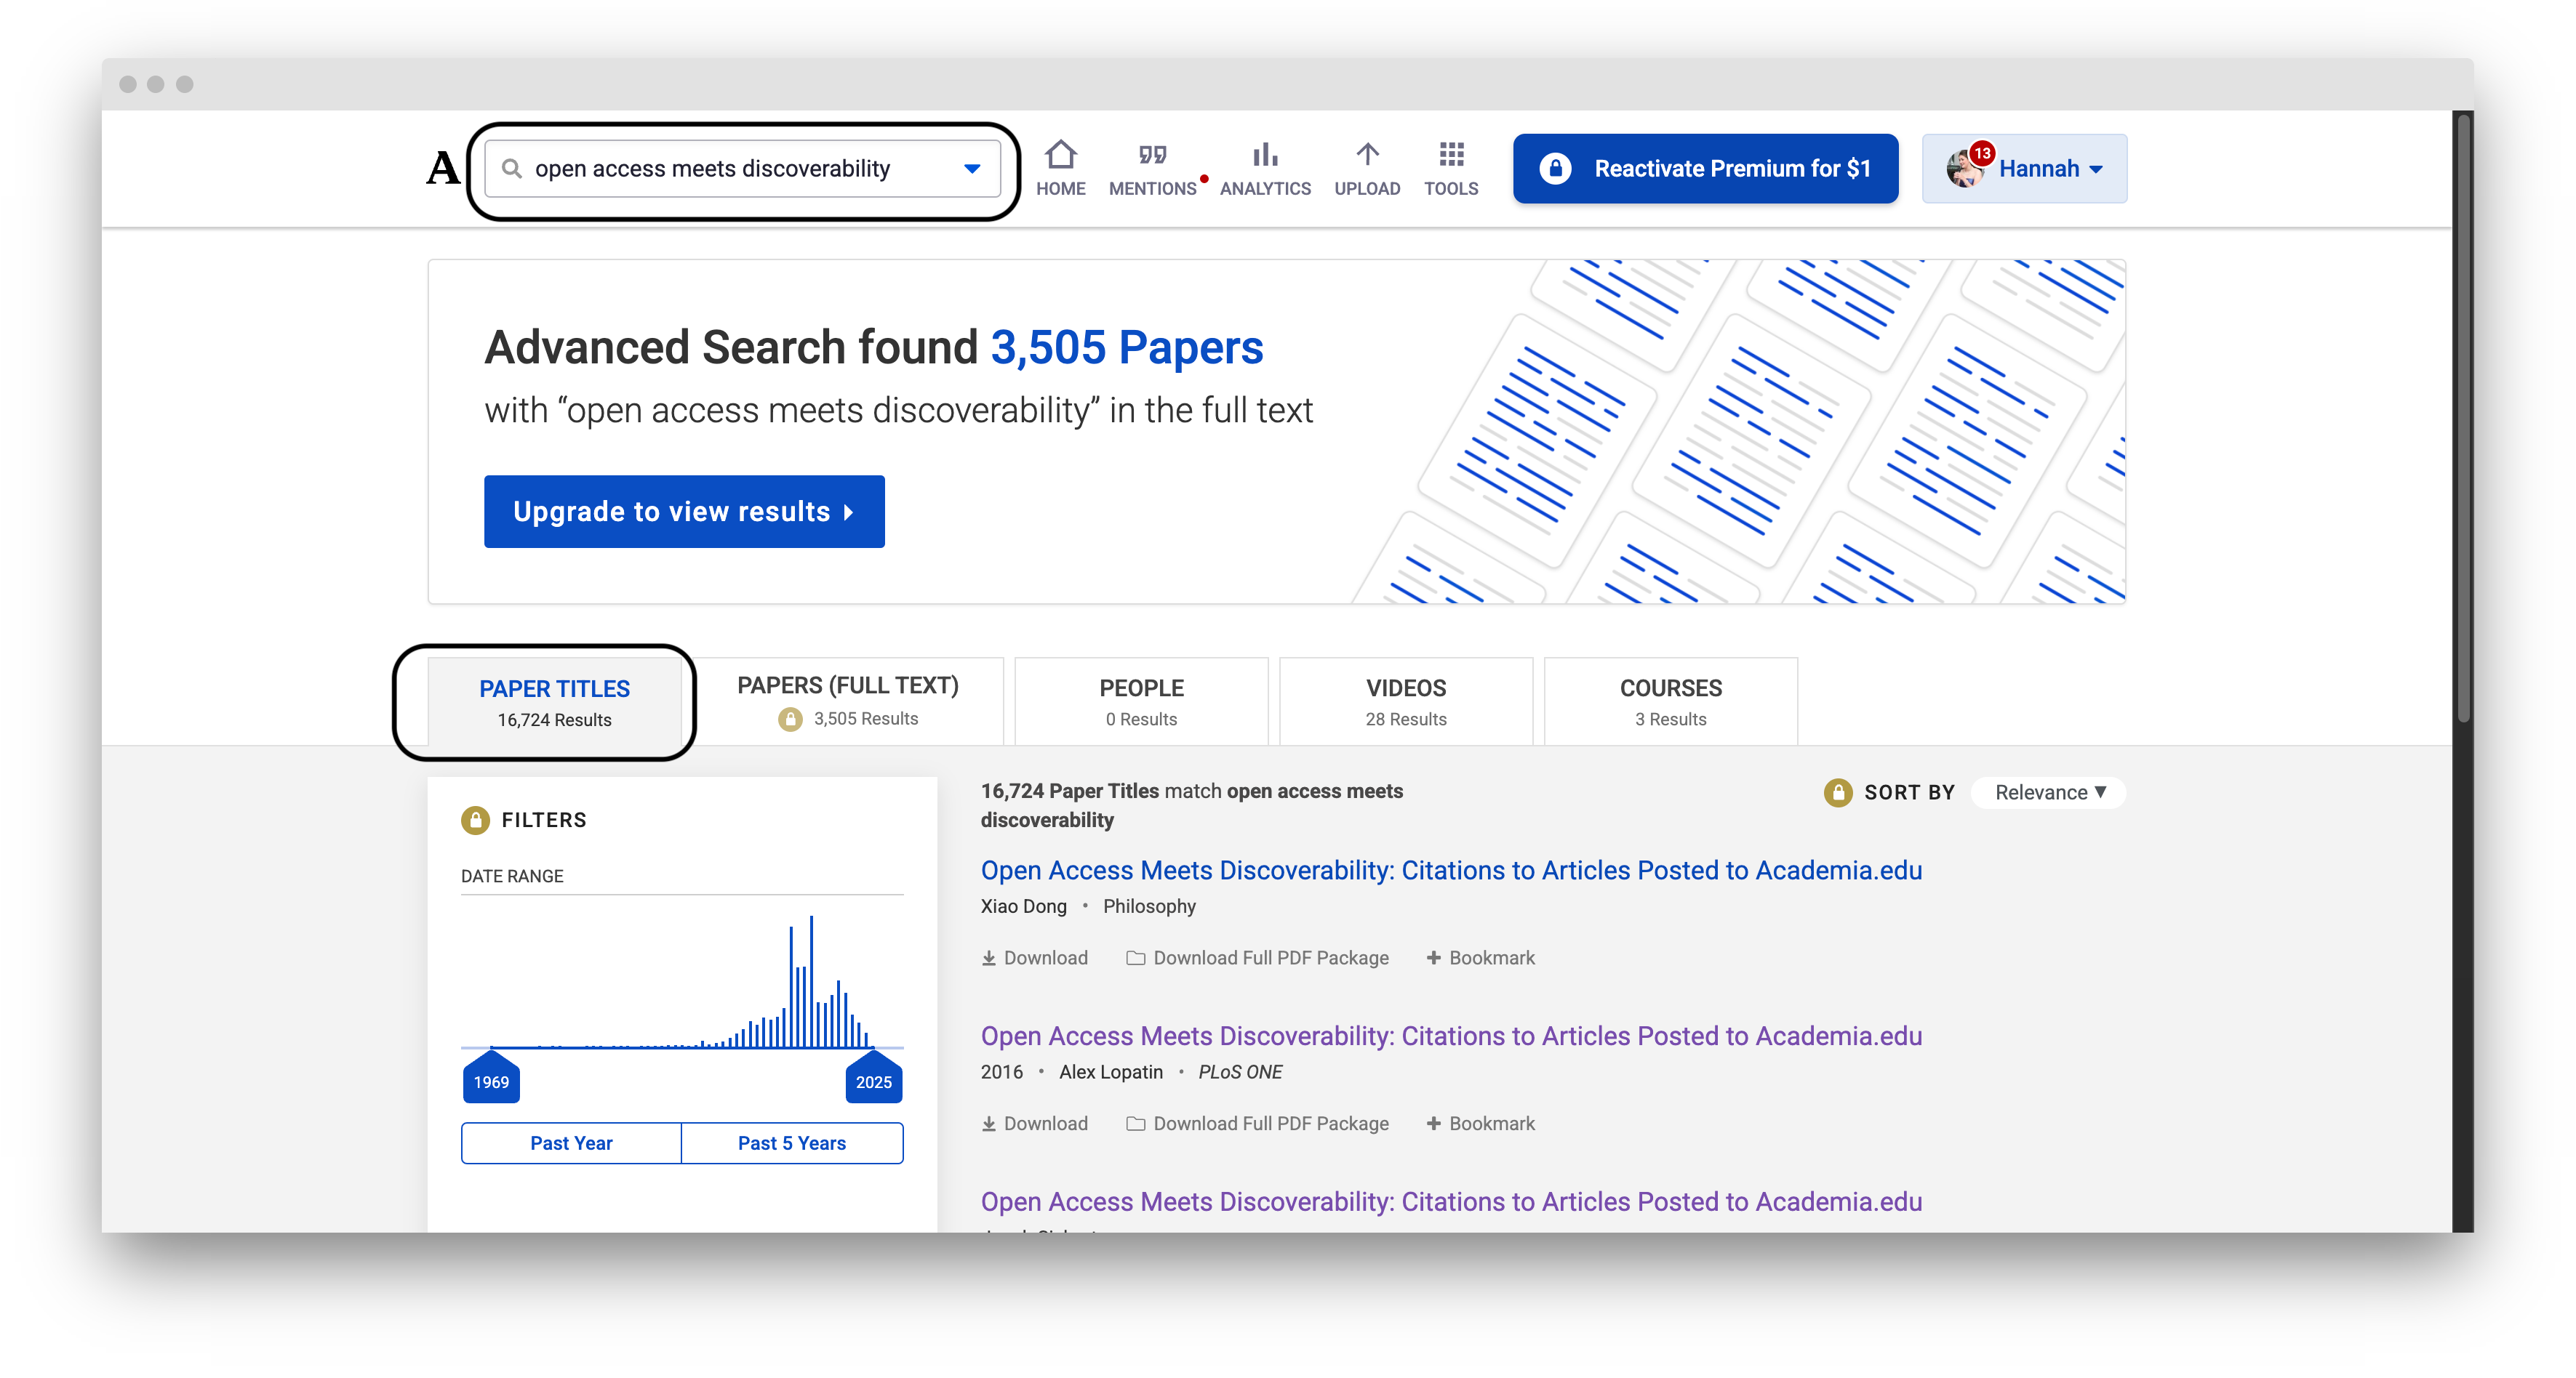Click the '3,505 Papers' highlighted text
The image size is (2576, 1378).
point(1127,347)
